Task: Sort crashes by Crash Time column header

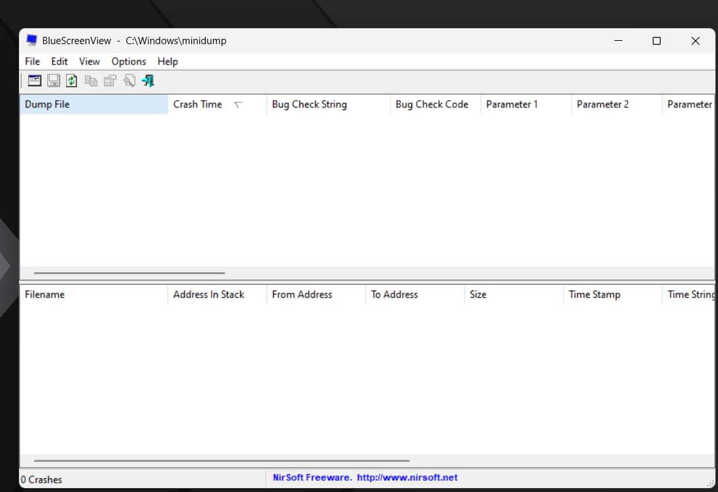Action: pyautogui.click(x=217, y=104)
